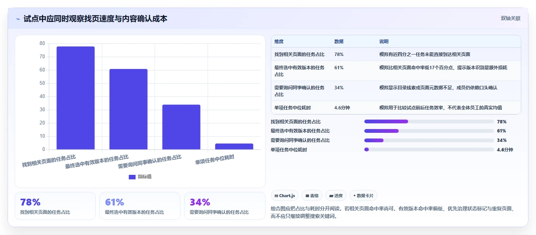Click the progress list label 需要询问同事确认的任务占比
536x235 pixels.
pos(300,140)
